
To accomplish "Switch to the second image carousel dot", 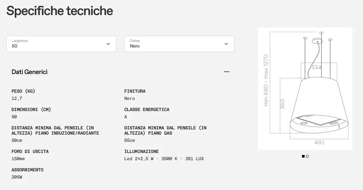I will point(307,156).
